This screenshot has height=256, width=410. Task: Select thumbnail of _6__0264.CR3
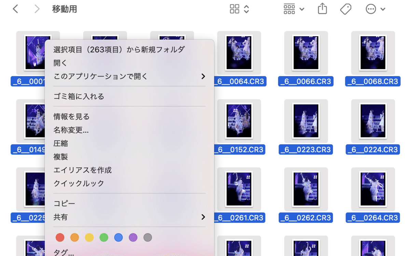coord(373,189)
